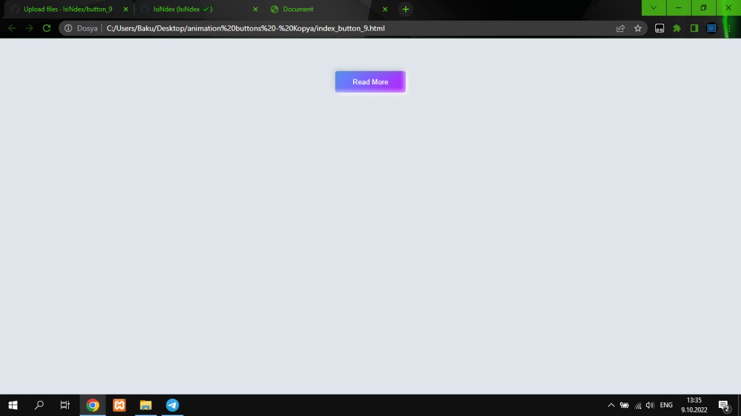Select the IsiNdex tab
The width and height of the screenshot is (741, 416).
182,9
